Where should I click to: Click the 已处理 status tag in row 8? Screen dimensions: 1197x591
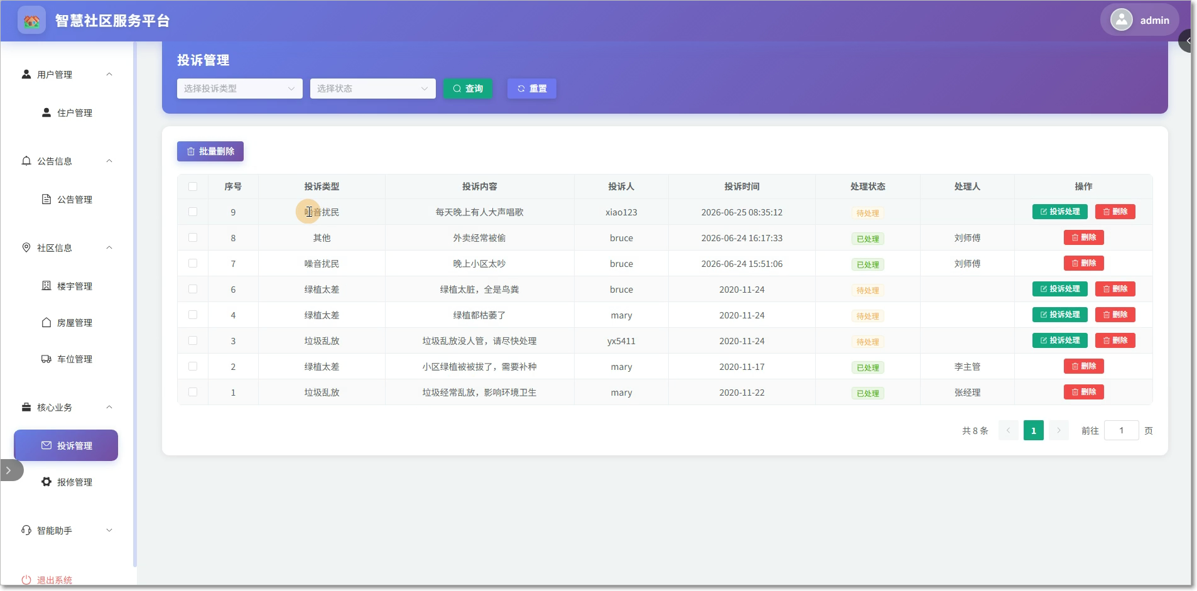pos(868,239)
